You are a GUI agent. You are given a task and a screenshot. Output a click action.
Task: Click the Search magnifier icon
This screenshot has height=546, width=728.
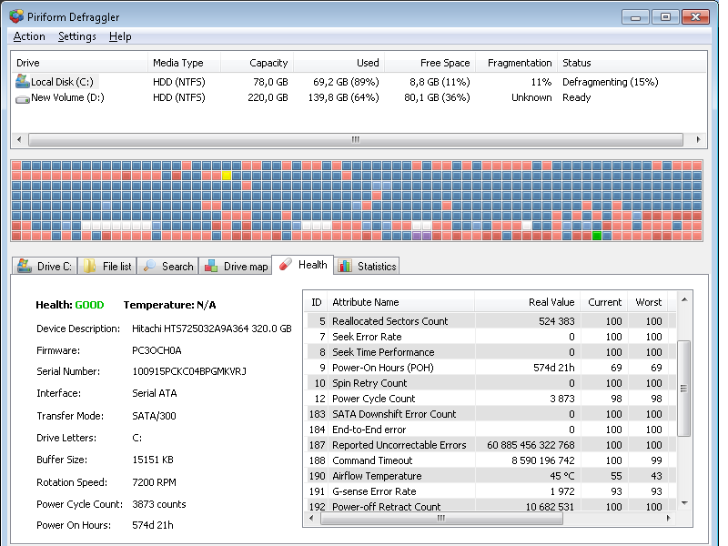[149, 266]
